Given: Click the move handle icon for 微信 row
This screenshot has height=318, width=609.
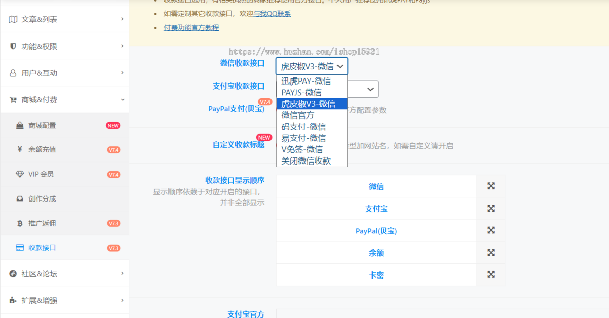Looking at the screenshot, I should pyautogui.click(x=491, y=186).
